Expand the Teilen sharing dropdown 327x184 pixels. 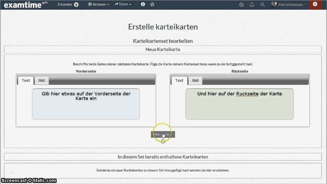pos(123,4)
